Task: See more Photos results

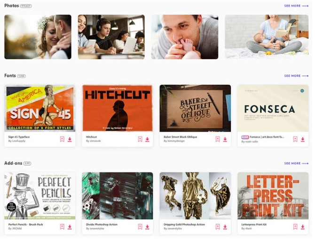Action: point(296,6)
